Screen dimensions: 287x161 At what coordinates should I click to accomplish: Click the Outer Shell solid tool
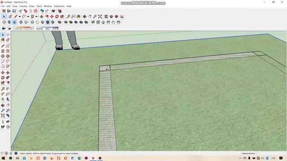click(x=60, y=22)
